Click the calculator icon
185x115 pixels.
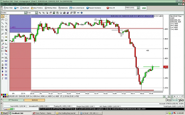click(3, 68)
